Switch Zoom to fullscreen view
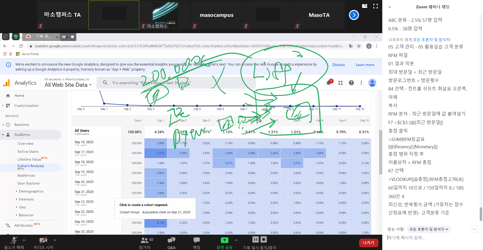Viewport: 483px width, 250px height. click(375, 6)
